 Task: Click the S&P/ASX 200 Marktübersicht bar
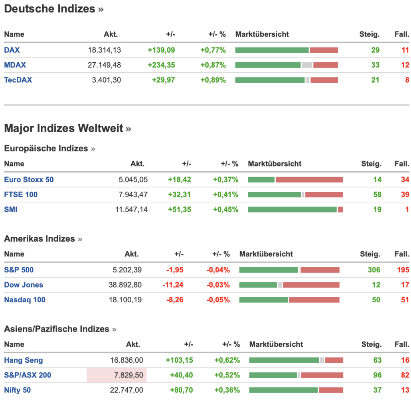[x=296, y=375]
